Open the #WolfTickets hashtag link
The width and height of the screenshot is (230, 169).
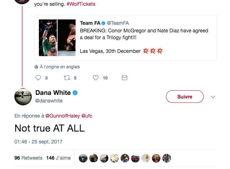click(81, 4)
